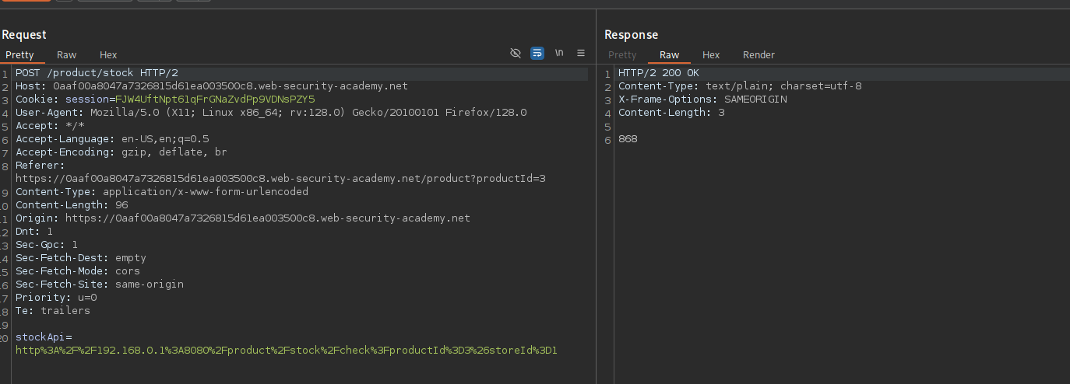Toggle the hide uninteresting headers eye icon
This screenshot has width=1070, height=384.
(515, 53)
